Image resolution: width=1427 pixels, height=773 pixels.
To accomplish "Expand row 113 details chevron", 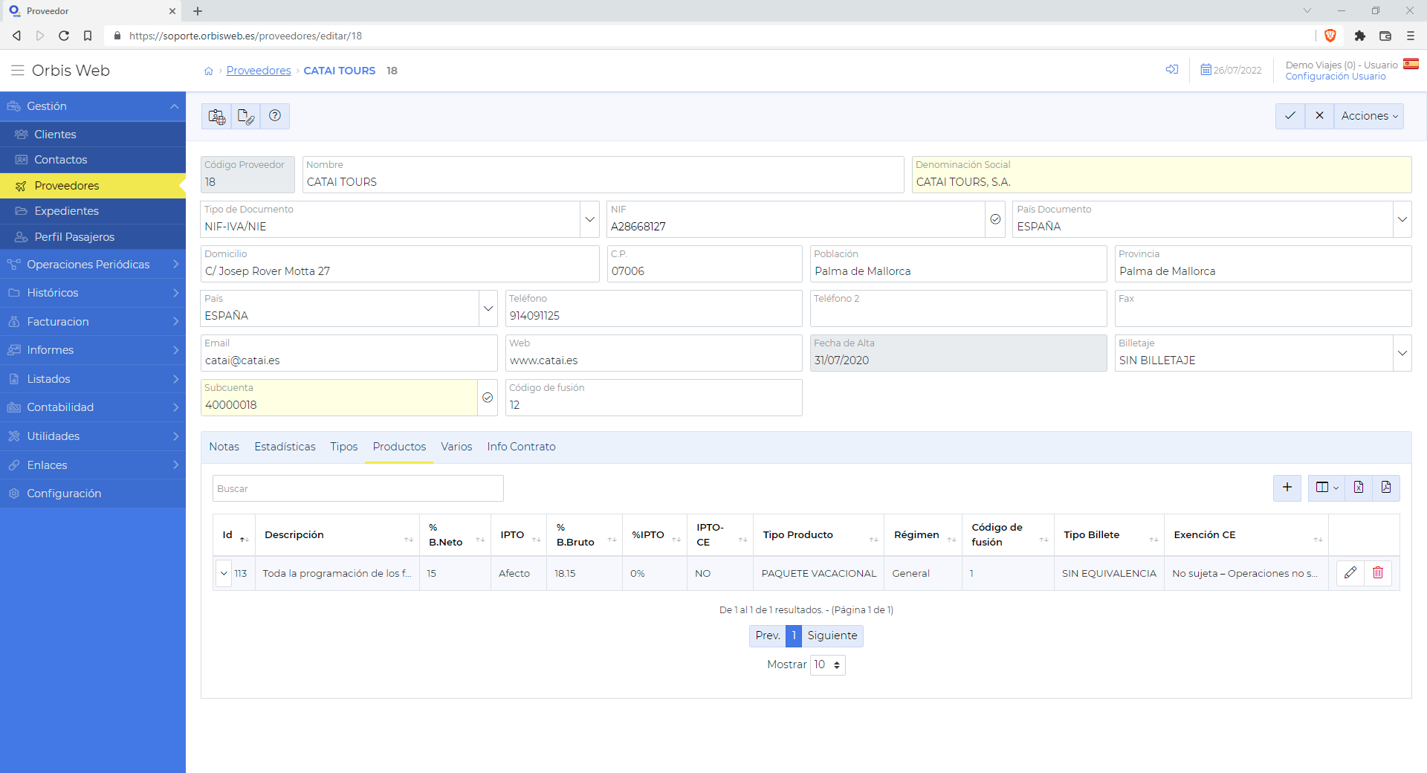I will click(224, 574).
